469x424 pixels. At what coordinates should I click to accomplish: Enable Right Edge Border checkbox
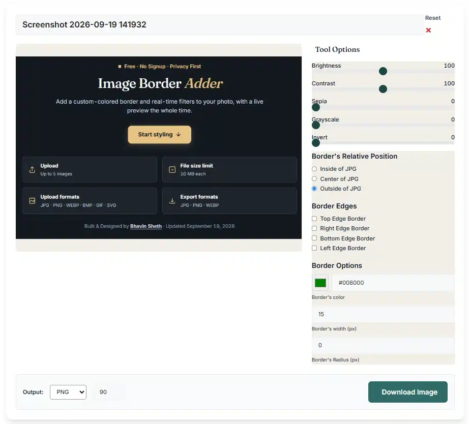tap(314, 228)
